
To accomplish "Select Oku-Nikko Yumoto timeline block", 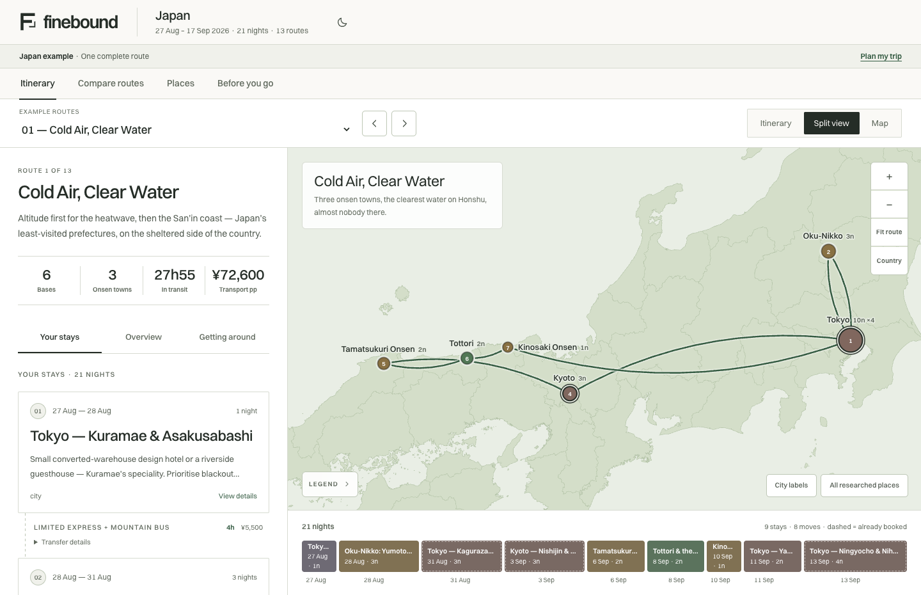I will click(379, 556).
